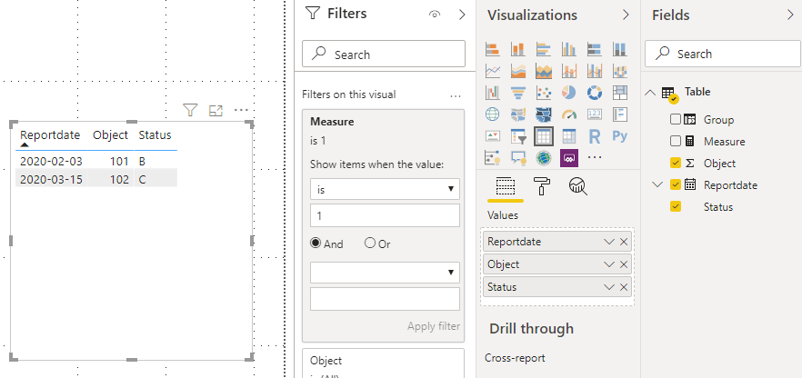Select the Funnel chart visual

pos(517,93)
